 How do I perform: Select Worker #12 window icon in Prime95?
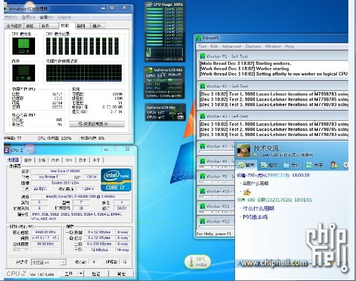point(203,221)
